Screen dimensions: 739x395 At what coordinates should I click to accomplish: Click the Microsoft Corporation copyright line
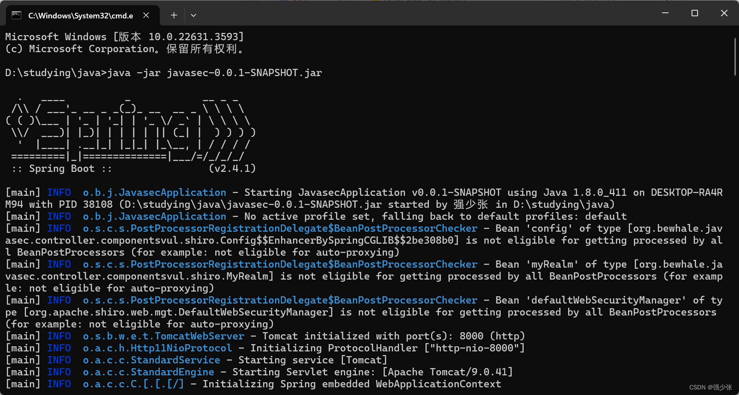pyautogui.click(x=124, y=49)
